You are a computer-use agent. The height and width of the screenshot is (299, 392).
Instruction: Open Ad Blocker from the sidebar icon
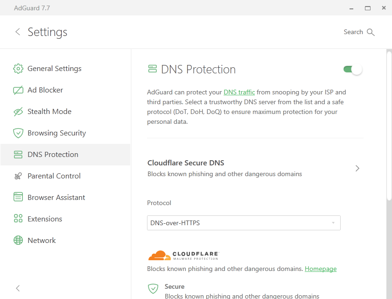pos(18,90)
